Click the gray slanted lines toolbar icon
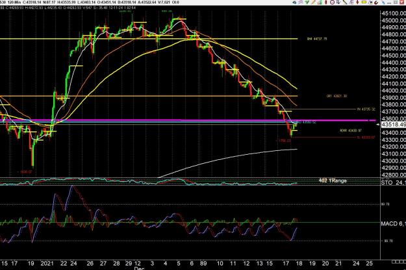Image resolution: width=406 pixels, height=270 pixels. 351,3
